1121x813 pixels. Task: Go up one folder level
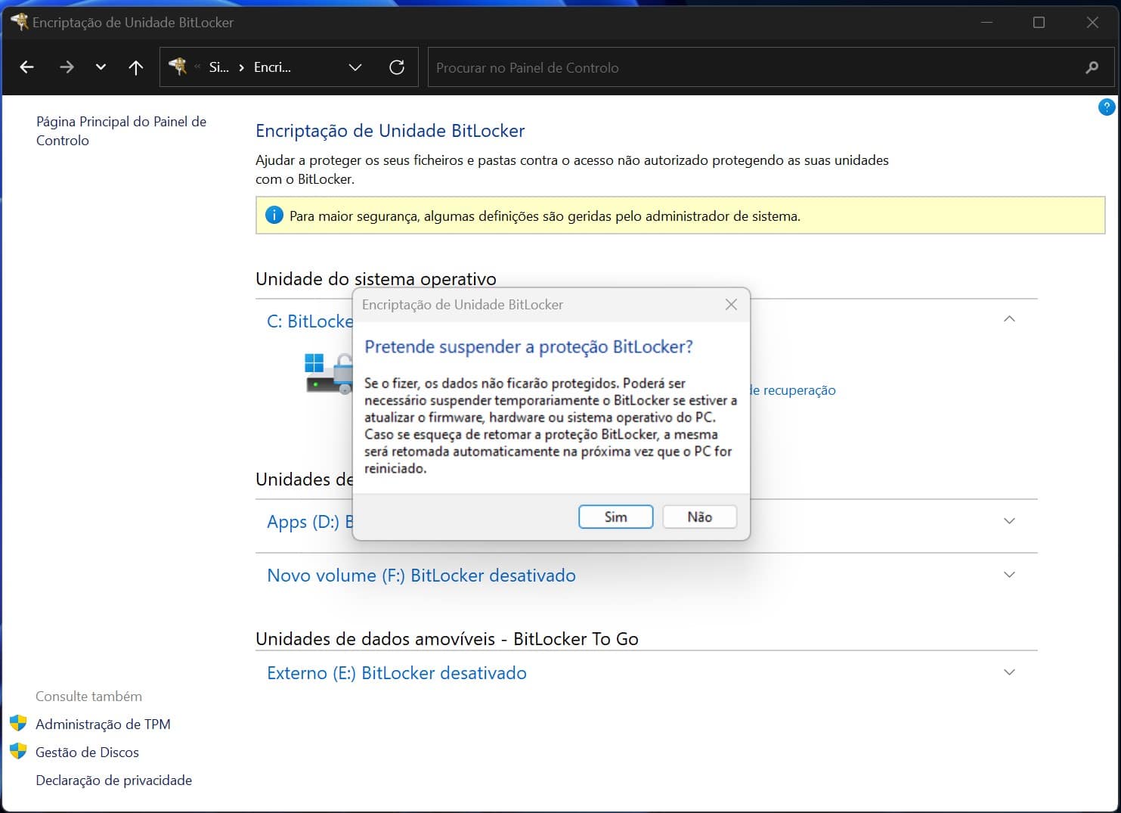[x=136, y=67]
